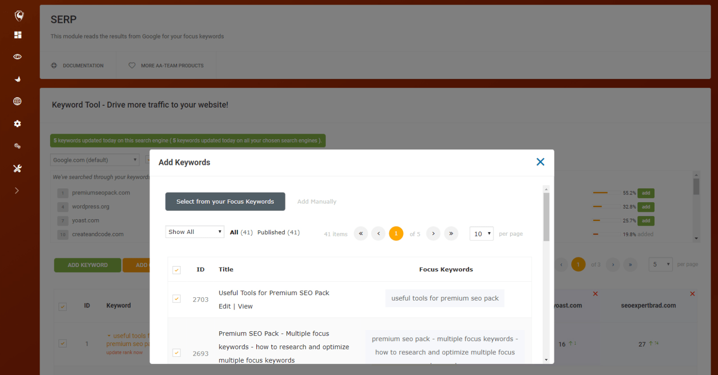Click Edit under Useful Tools for Premium SEO Pack

pos(225,306)
